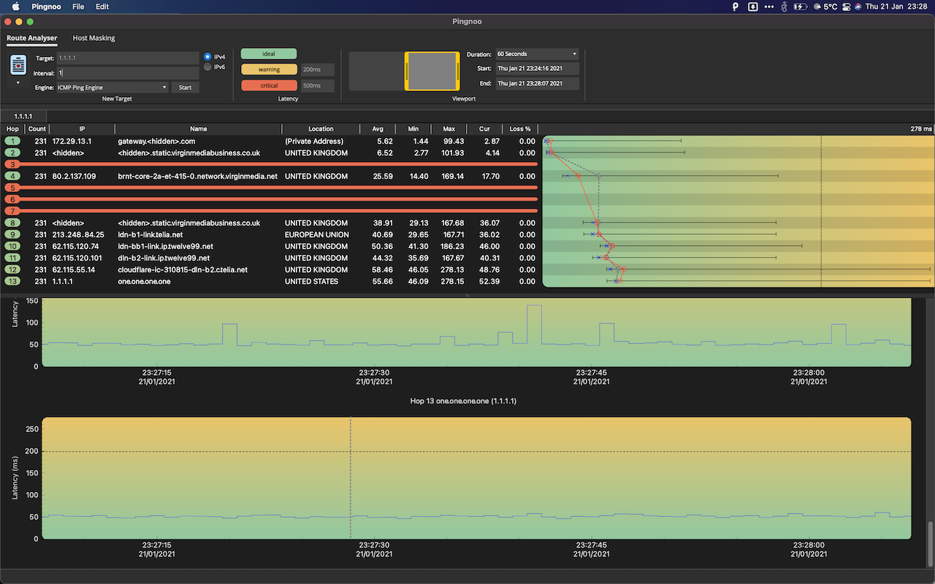Open the Apple menu
Image resolution: width=935 pixels, height=584 pixels.
(x=16, y=7)
